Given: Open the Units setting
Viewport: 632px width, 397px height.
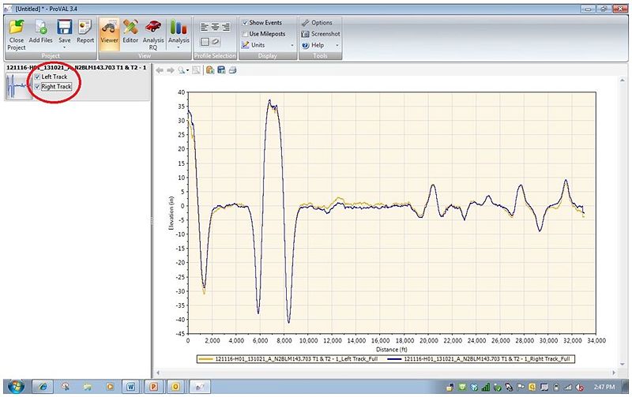Looking at the screenshot, I should coord(253,45).
